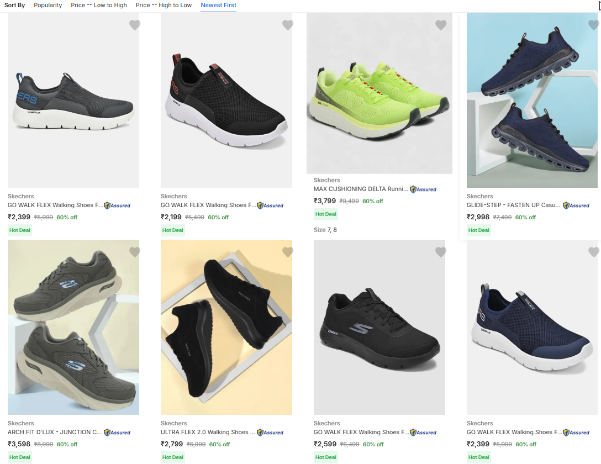The image size is (601, 464).
Task: Heart the black GO WALK FLEX ₹2,599 shoe
Action: [x=441, y=252]
